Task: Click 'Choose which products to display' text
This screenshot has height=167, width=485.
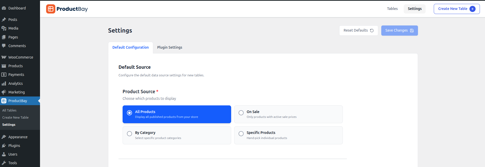Action: click(149, 99)
